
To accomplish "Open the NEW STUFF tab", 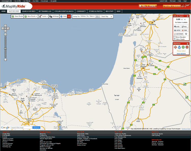I will [x=110, y=11].
